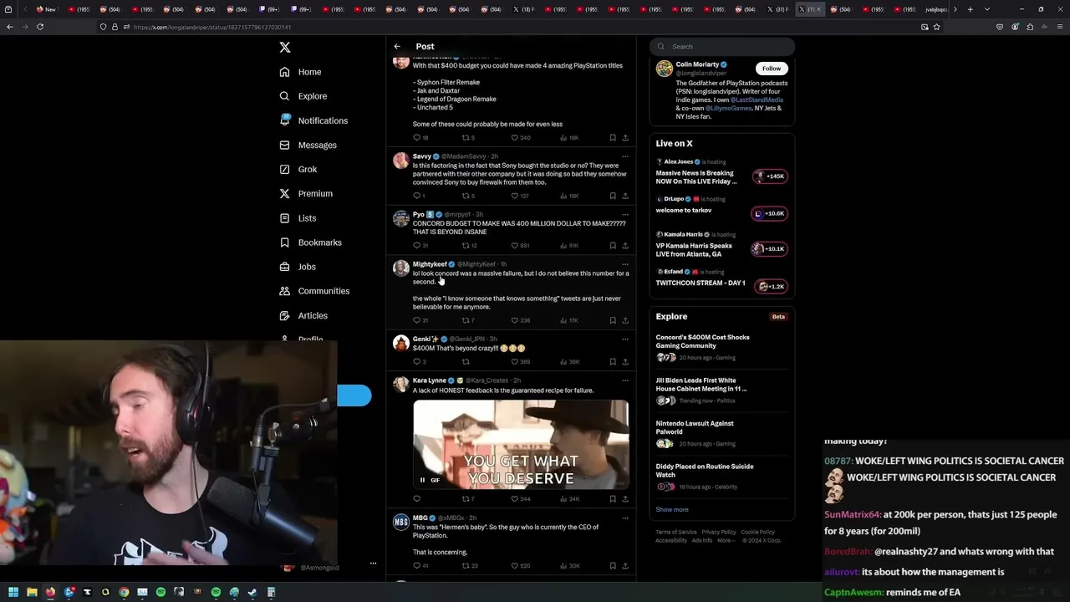Pause the GIF in Kara Lynne's tweet
The image size is (1070, 602).
tap(423, 480)
